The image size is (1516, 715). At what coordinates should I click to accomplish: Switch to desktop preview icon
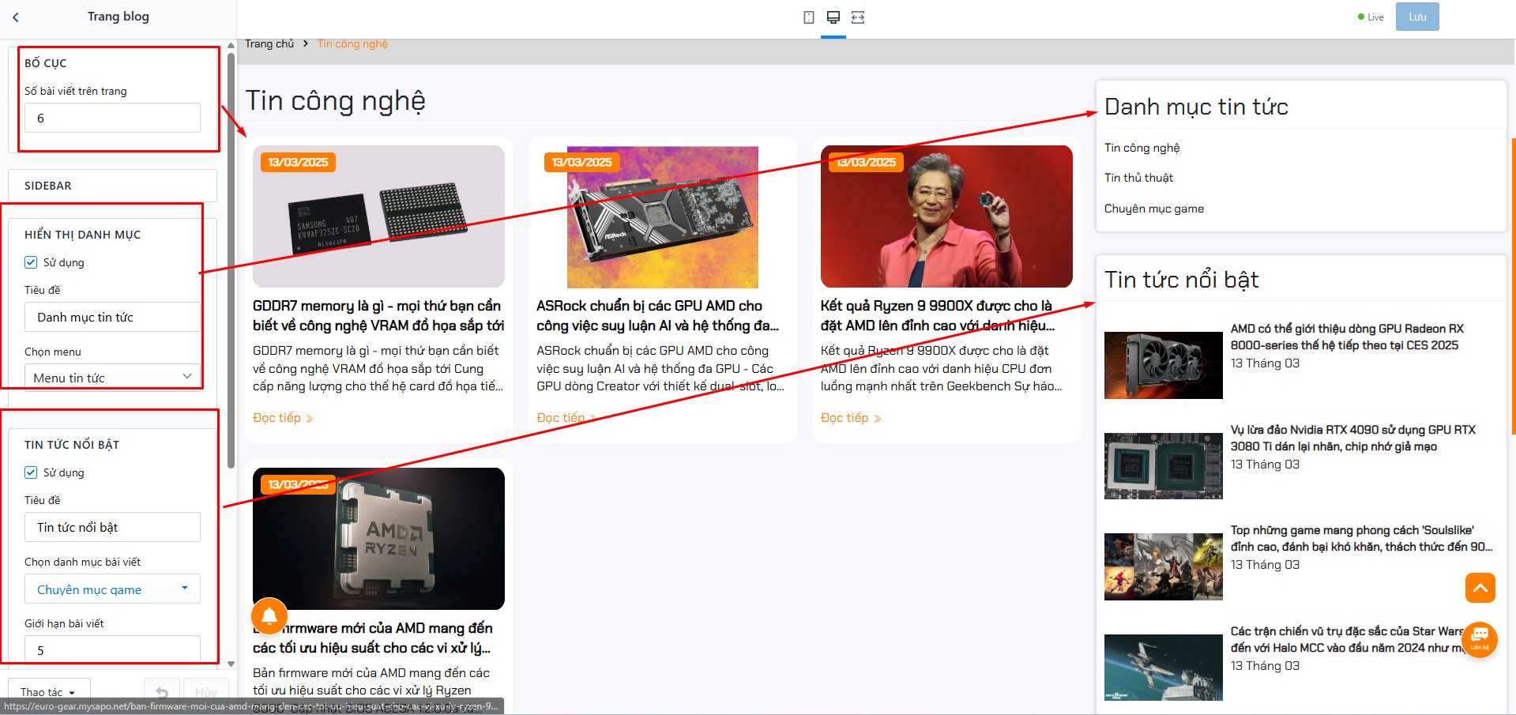[x=833, y=17]
